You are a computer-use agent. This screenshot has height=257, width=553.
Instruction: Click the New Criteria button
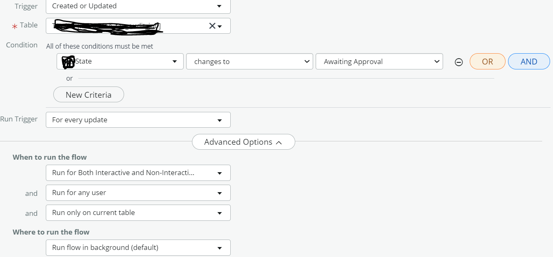pos(88,94)
